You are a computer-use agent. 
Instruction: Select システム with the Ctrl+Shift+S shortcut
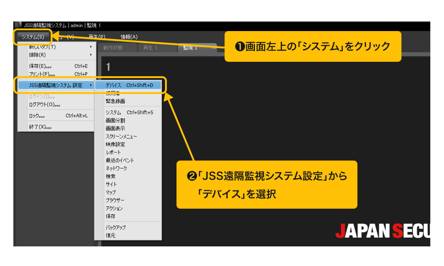click(128, 112)
